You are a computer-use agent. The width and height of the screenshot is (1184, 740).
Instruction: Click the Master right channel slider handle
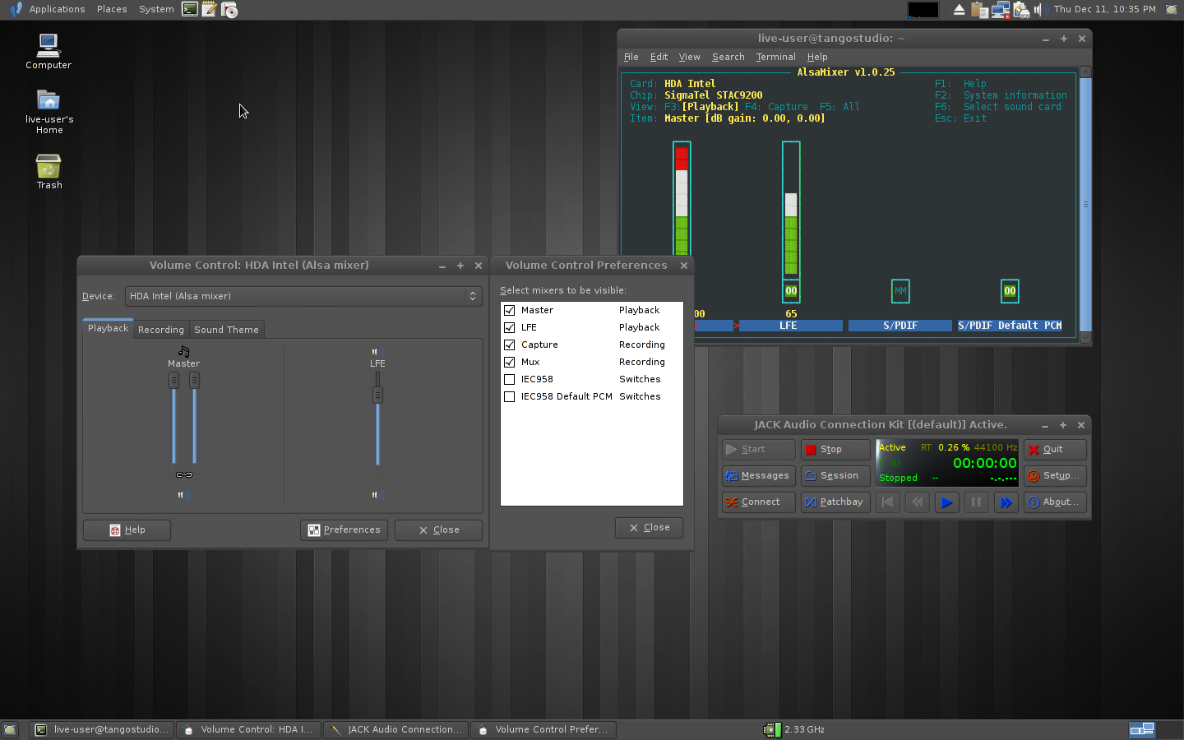pos(194,380)
